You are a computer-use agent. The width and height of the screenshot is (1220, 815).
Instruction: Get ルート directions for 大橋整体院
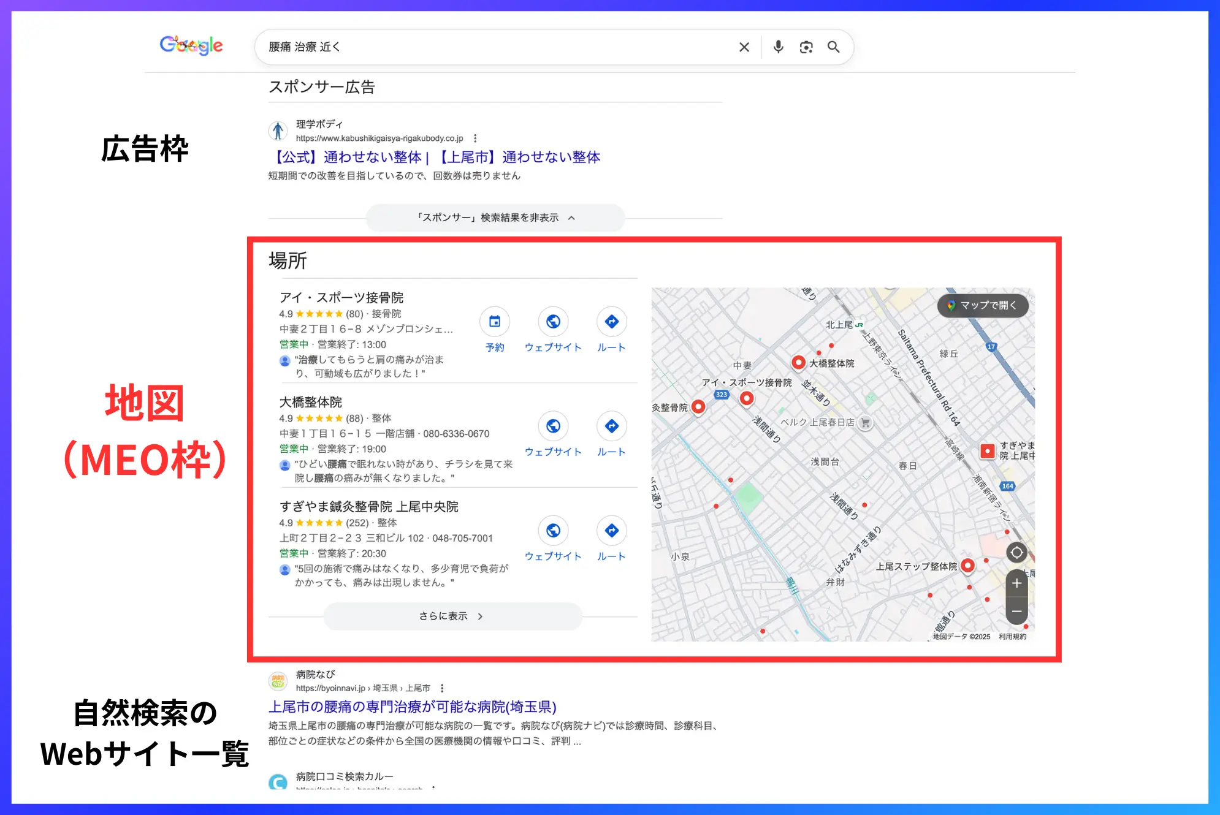(x=611, y=426)
